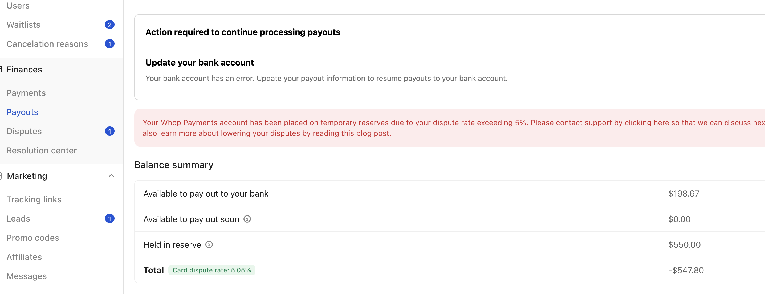Click the Cancelation reasons badge
Image resolution: width=765 pixels, height=294 pixels.
click(x=109, y=44)
